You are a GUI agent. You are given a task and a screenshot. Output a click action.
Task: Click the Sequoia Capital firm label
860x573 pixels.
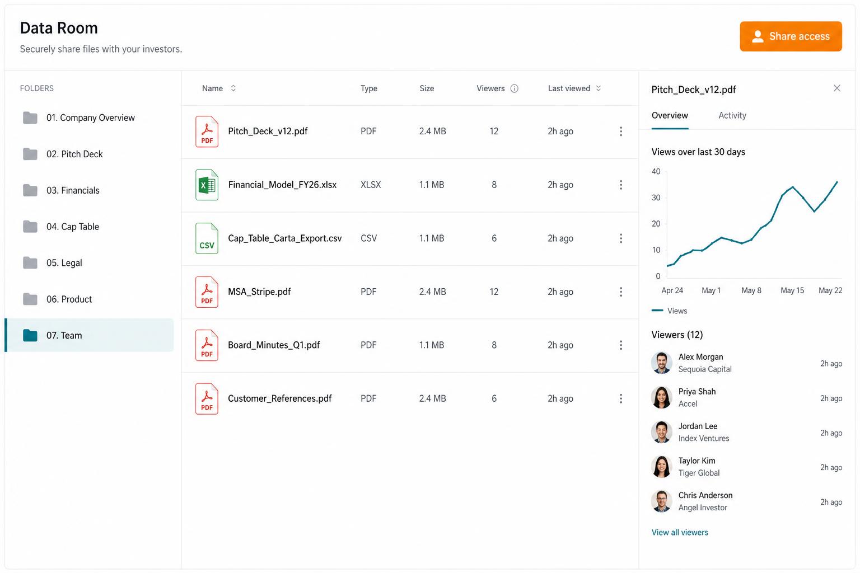(705, 369)
